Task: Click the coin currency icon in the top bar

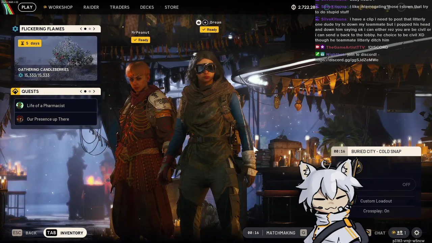Action: pos(294,7)
